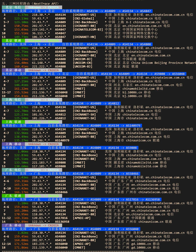The height and width of the screenshot is (252, 196).
Task: Click the IP '221.222.*.*'
Action: (42, 66)
